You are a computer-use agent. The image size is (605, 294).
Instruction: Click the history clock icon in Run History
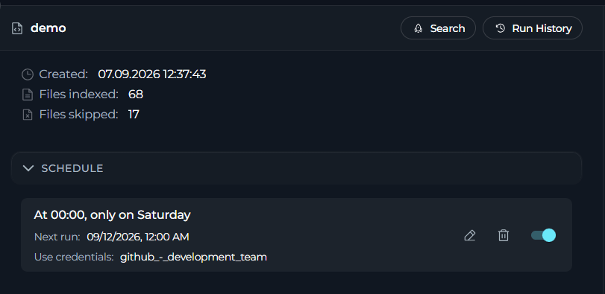[x=501, y=28]
